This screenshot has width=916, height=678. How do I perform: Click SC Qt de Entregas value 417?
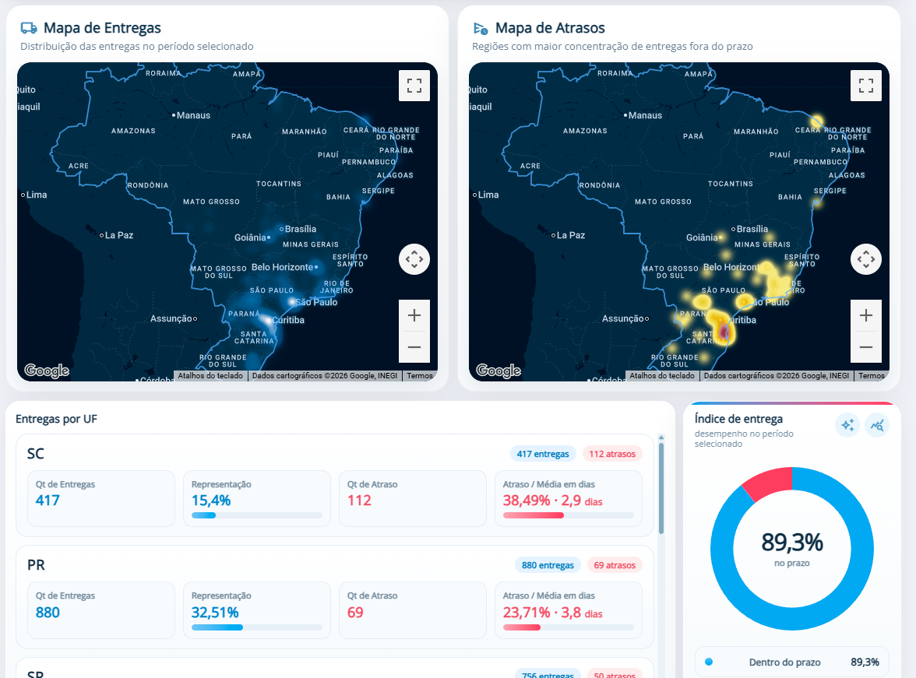(x=48, y=501)
